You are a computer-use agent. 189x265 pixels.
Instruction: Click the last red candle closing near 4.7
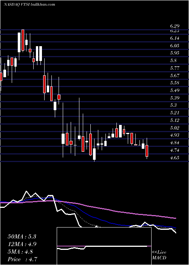click(x=147, y=151)
